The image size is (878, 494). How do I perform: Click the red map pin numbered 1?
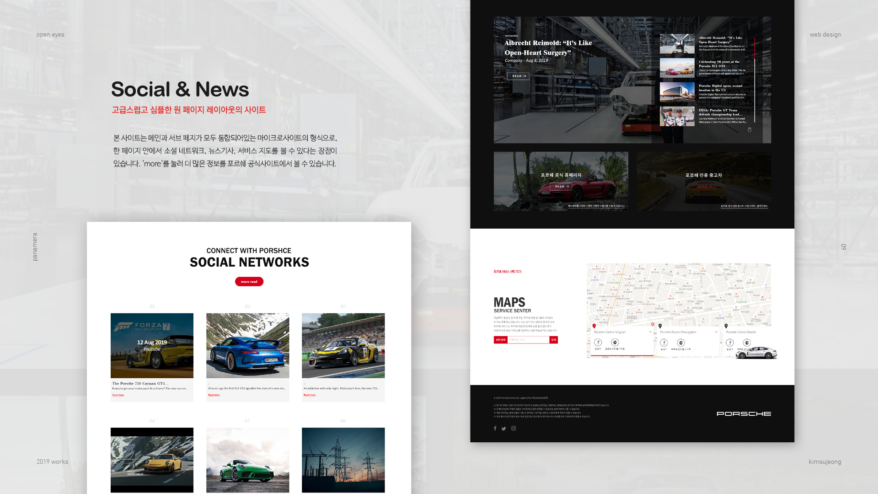click(594, 326)
